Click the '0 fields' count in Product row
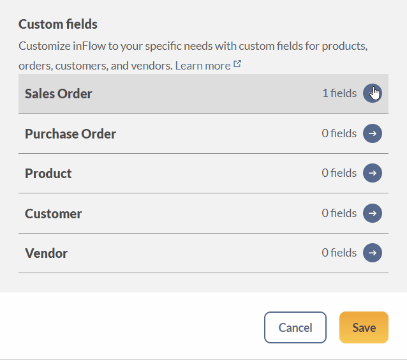This screenshot has width=407, height=360. [339, 173]
